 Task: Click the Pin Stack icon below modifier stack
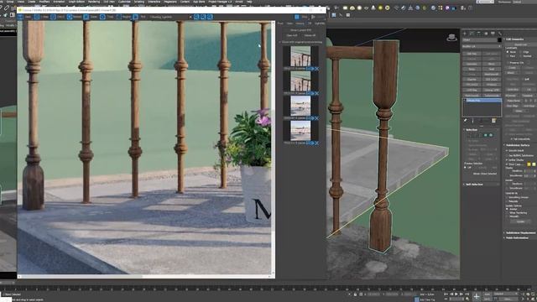pos(465,121)
